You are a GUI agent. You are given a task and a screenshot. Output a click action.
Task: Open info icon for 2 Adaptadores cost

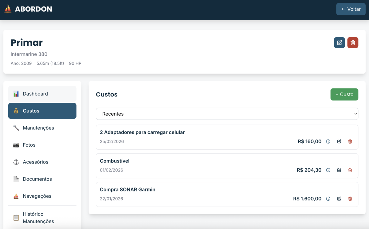[328, 142]
